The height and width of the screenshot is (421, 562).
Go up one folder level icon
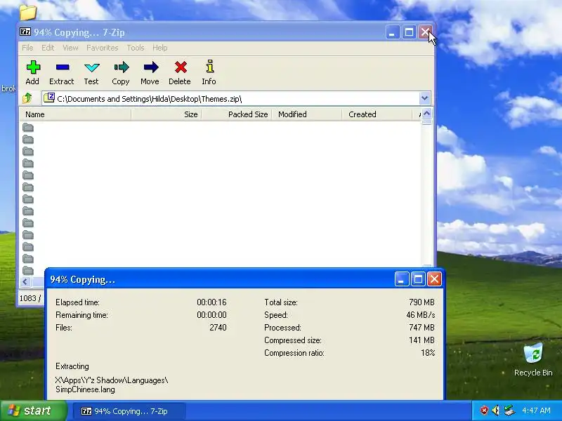click(x=27, y=98)
